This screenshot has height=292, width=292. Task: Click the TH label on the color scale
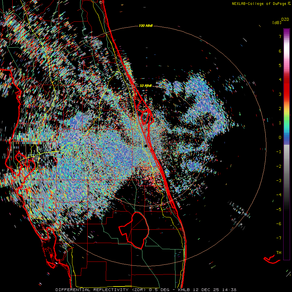click(x=279, y=252)
